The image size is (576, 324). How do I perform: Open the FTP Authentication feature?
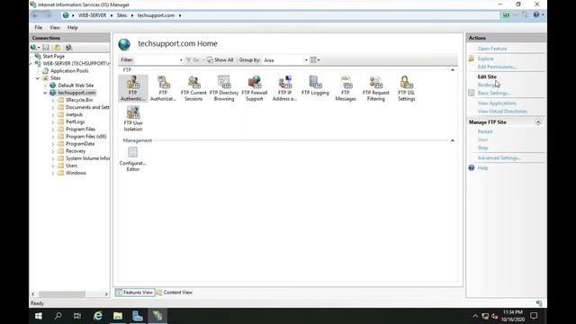133,88
